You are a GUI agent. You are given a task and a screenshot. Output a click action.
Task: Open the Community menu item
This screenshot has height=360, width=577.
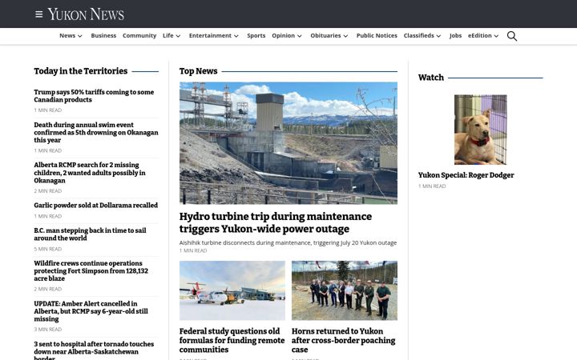(x=139, y=36)
